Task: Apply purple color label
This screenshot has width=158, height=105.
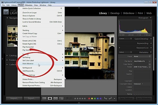Action: 101,98
